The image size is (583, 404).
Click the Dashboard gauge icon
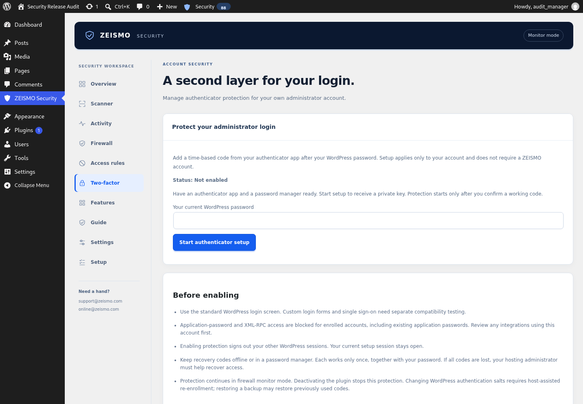pos(7,25)
